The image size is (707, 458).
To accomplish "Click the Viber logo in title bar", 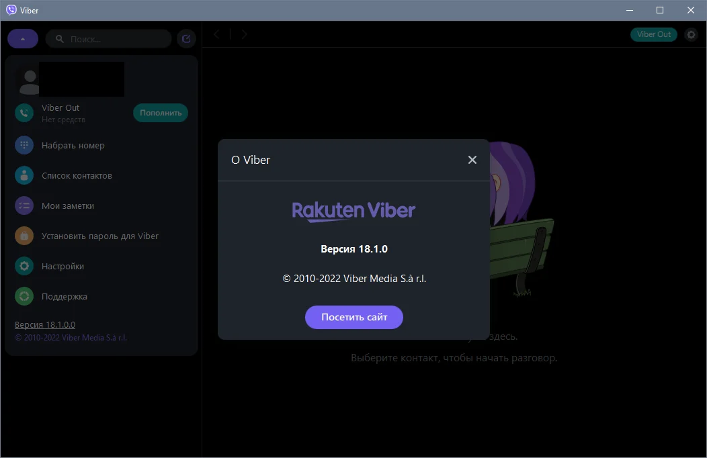I will (11, 10).
